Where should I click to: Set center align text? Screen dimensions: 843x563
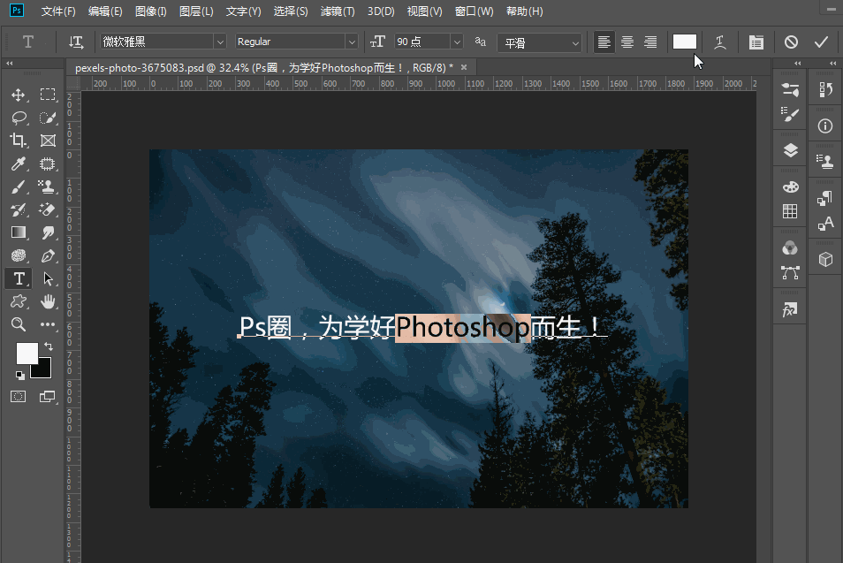[627, 42]
